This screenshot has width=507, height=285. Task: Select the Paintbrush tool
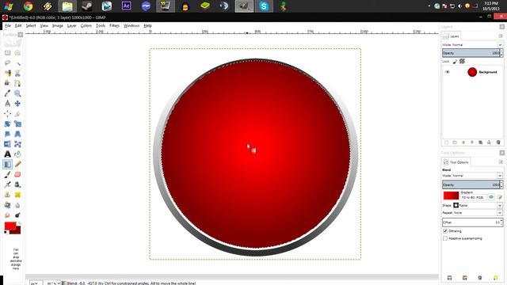click(x=7, y=174)
